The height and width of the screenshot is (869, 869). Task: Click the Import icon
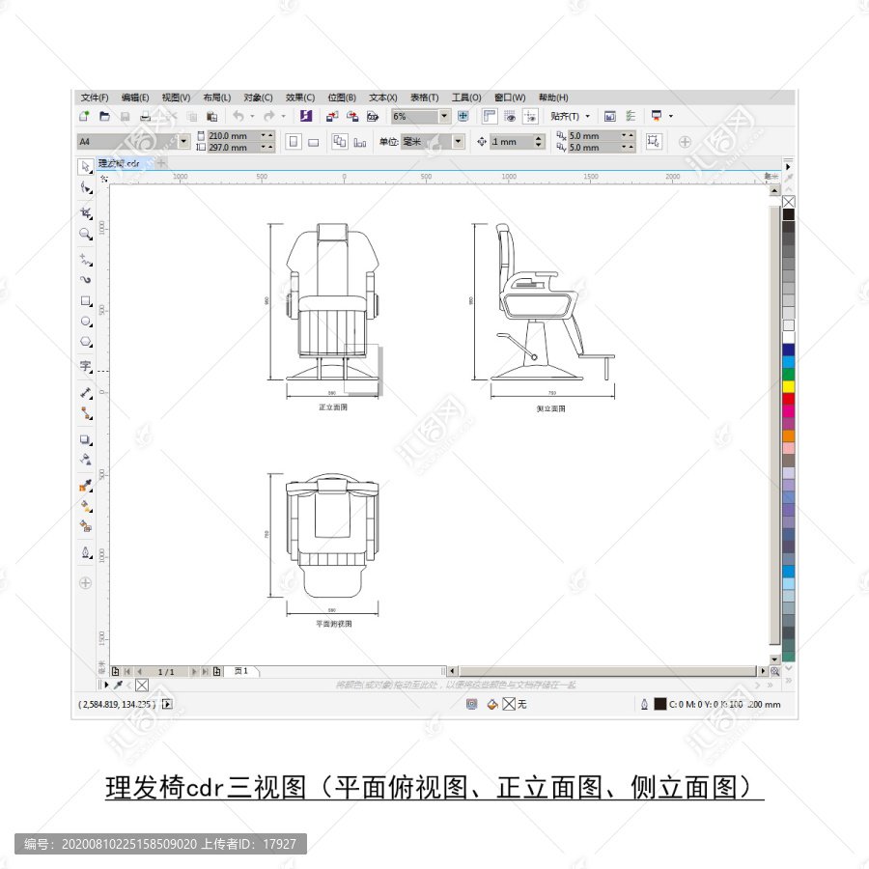[x=332, y=117]
